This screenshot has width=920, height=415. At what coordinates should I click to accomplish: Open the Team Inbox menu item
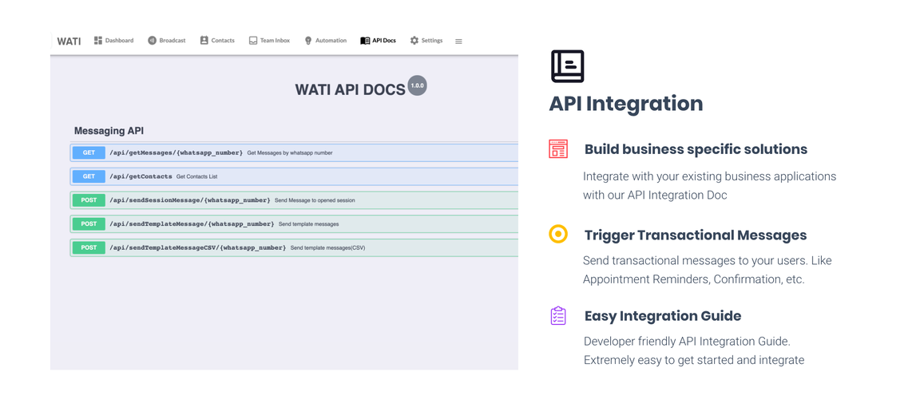pyautogui.click(x=269, y=41)
